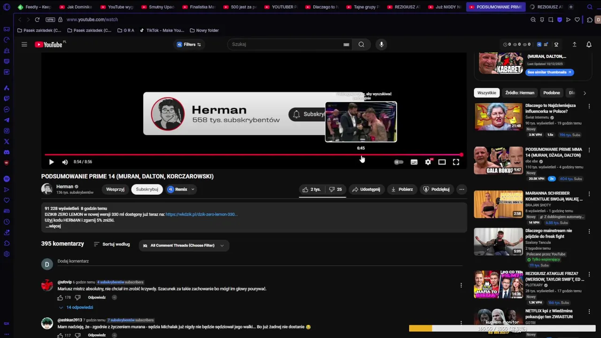Open the player settings gear

[x=428, y=162]
